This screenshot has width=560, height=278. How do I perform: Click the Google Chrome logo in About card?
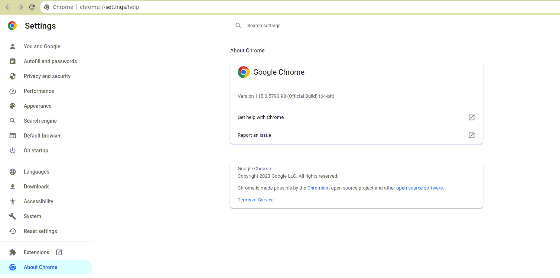tap(244, 72)
